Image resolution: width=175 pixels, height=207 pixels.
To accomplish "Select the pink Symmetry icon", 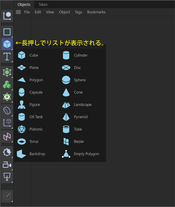I will pyautogui.click(x=7, y=136).
